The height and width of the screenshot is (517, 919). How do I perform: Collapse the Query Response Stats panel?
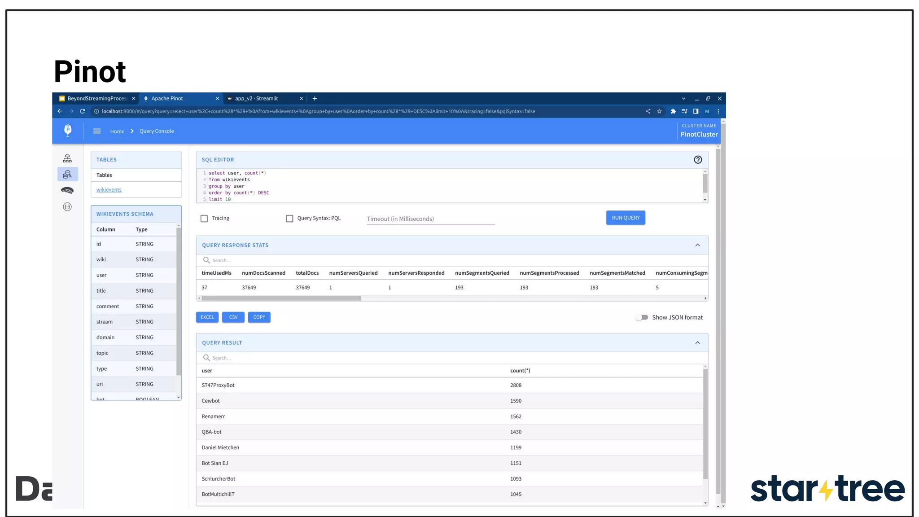point(697,245)
